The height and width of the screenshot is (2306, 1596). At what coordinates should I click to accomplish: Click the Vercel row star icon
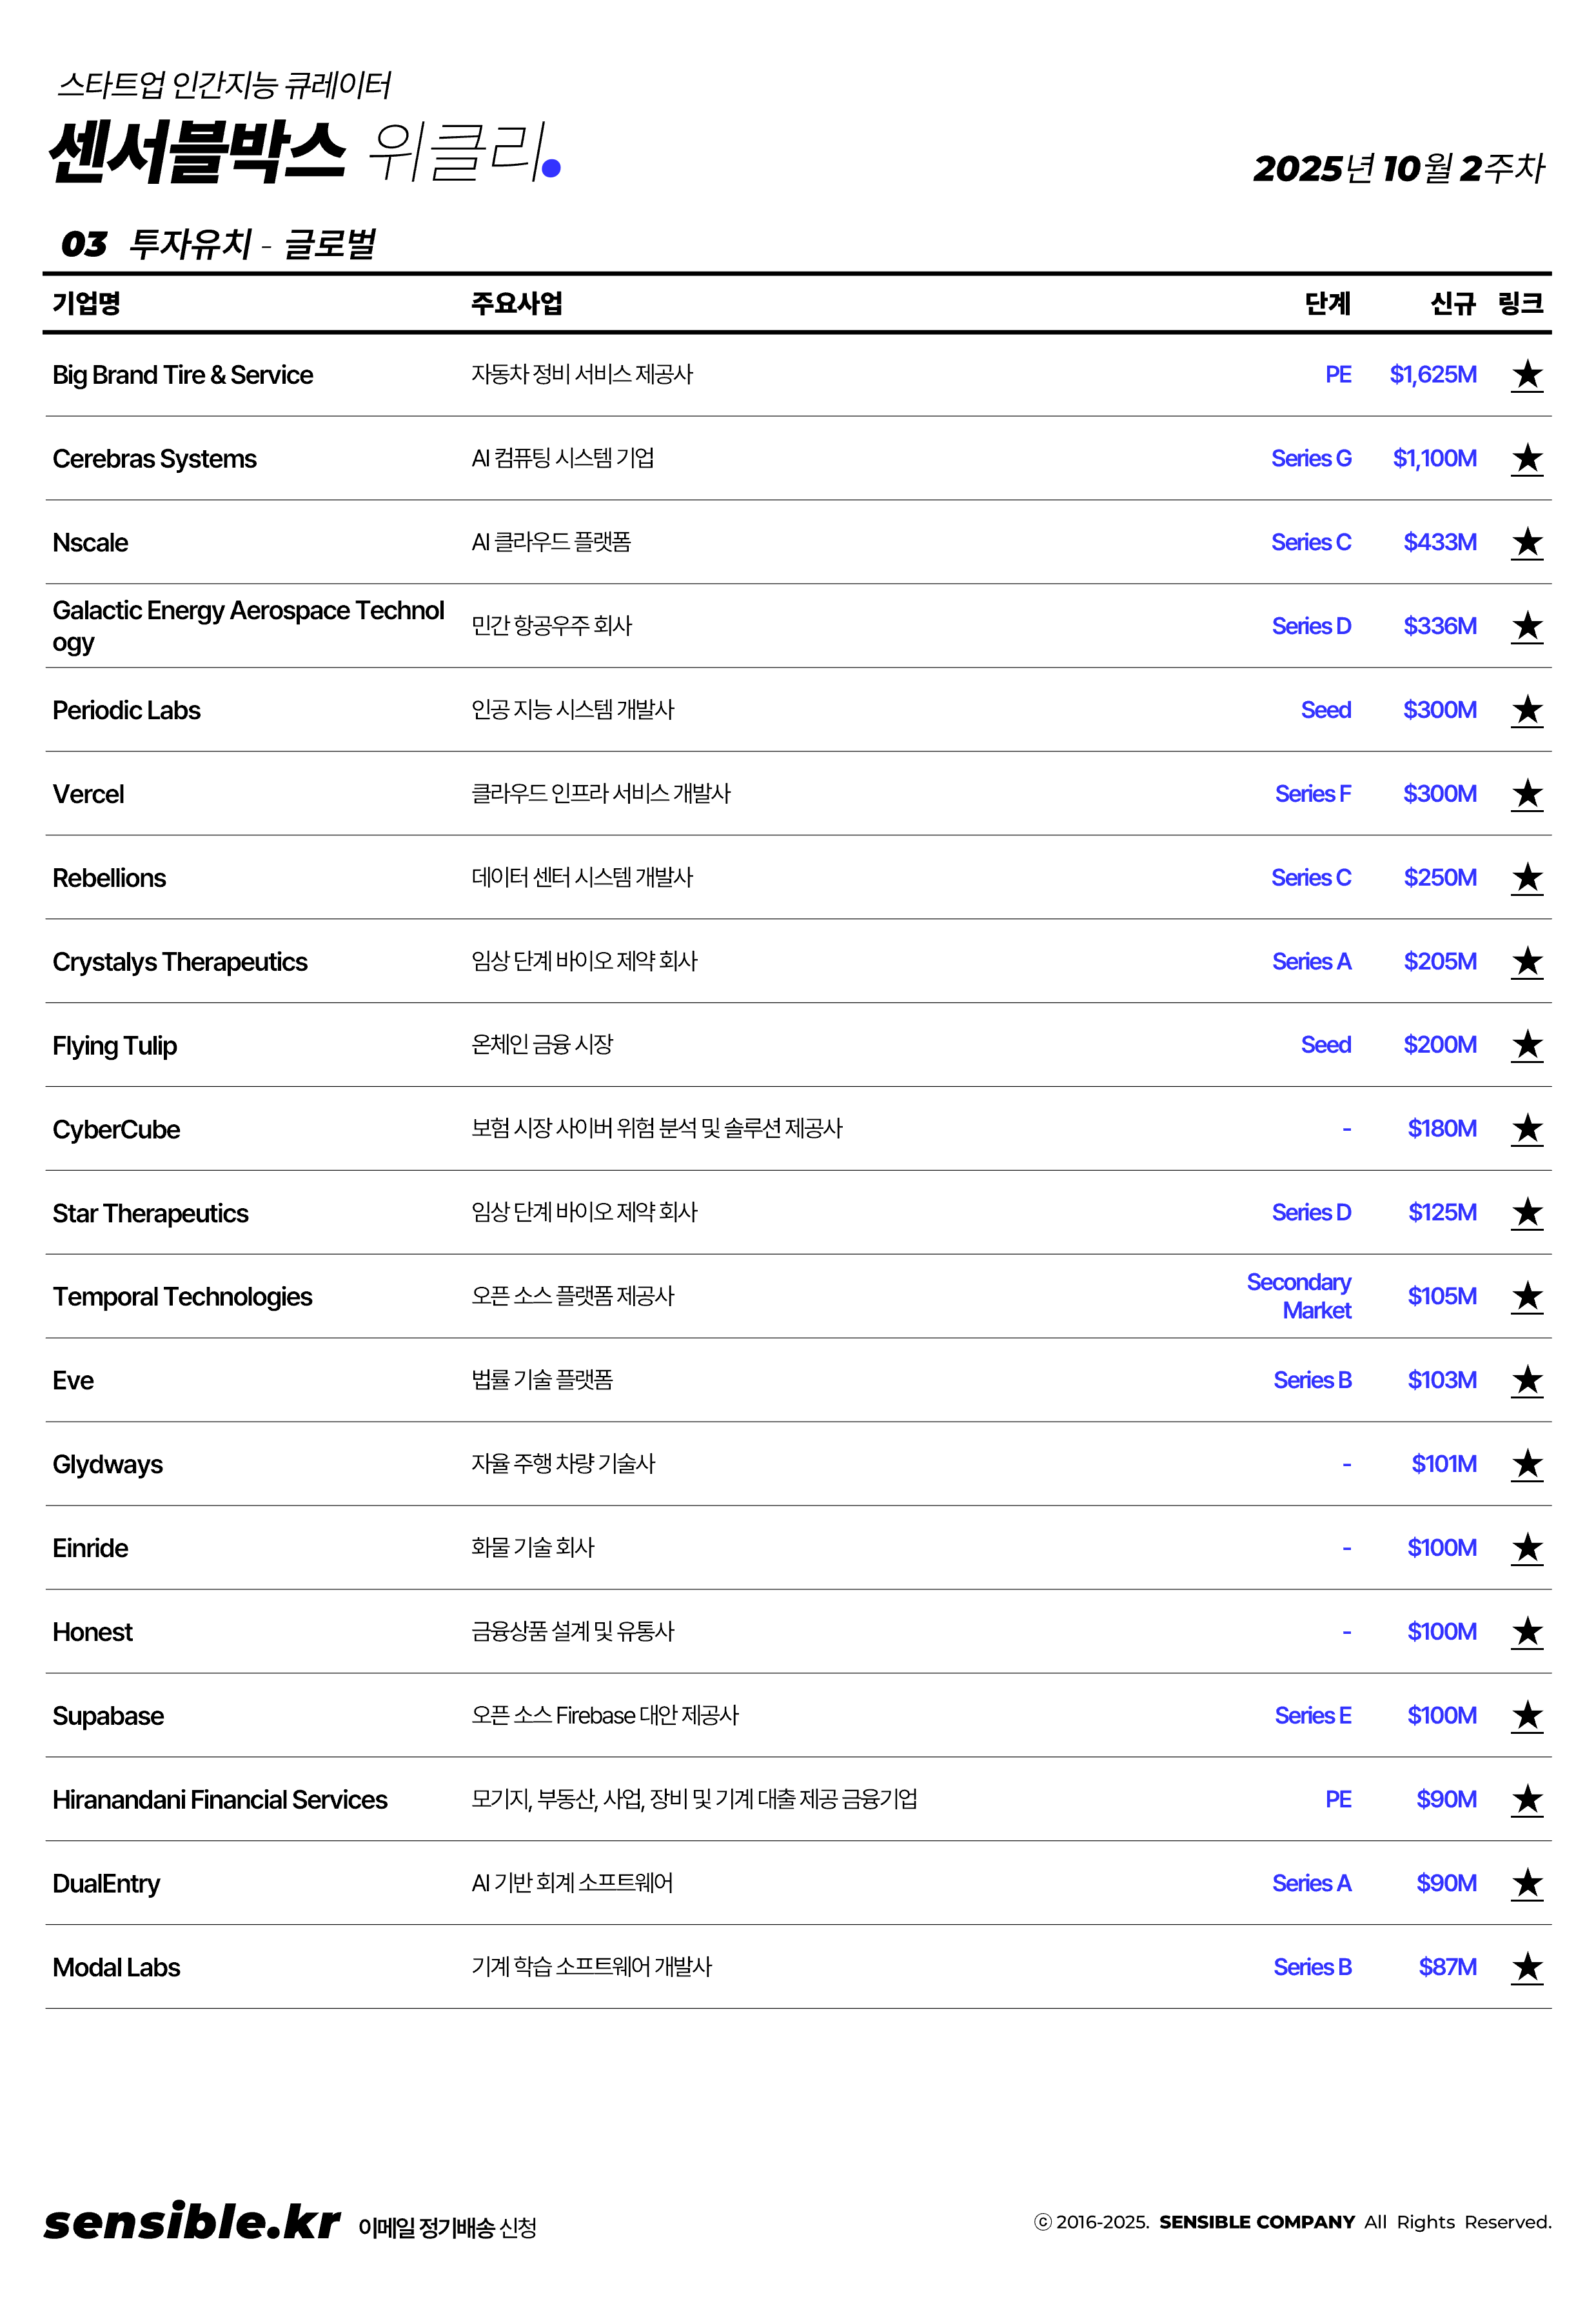[x=1526, y=794]
